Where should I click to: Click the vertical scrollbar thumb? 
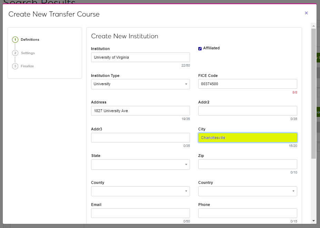point(313,93)
